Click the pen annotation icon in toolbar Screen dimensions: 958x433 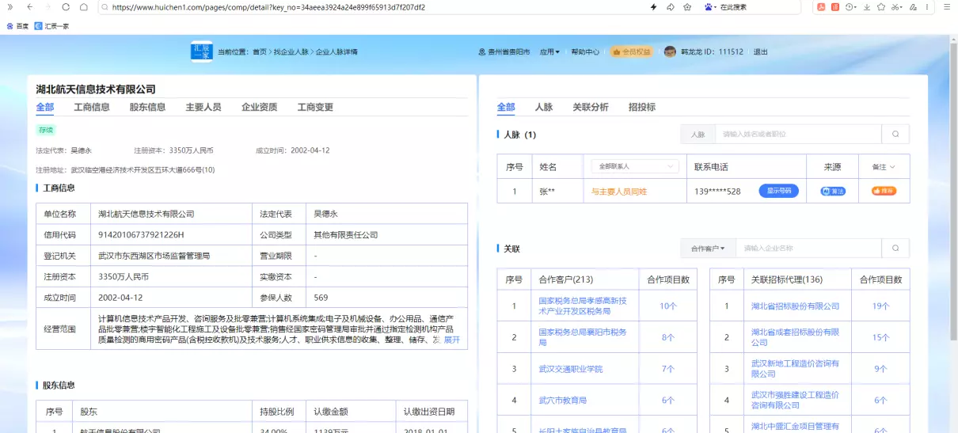click(914, 7)
